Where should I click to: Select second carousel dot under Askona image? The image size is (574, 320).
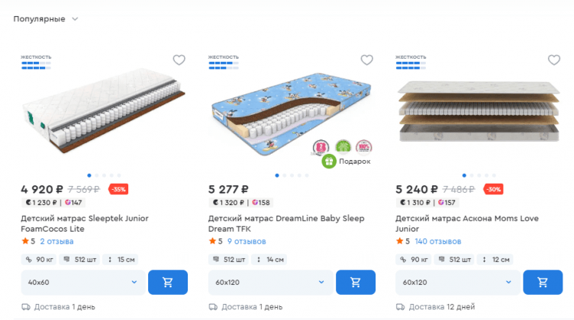click(471, 175)
